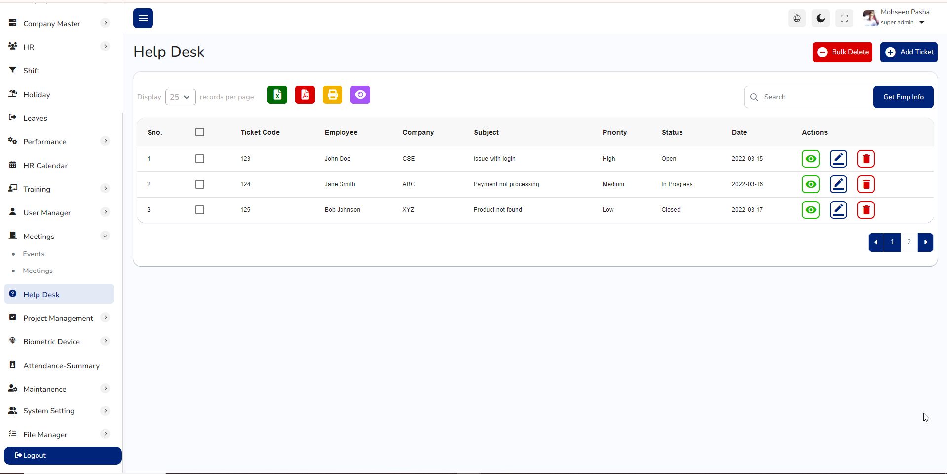
Task: Open Events submenu item
Action: tap(34, 254)
